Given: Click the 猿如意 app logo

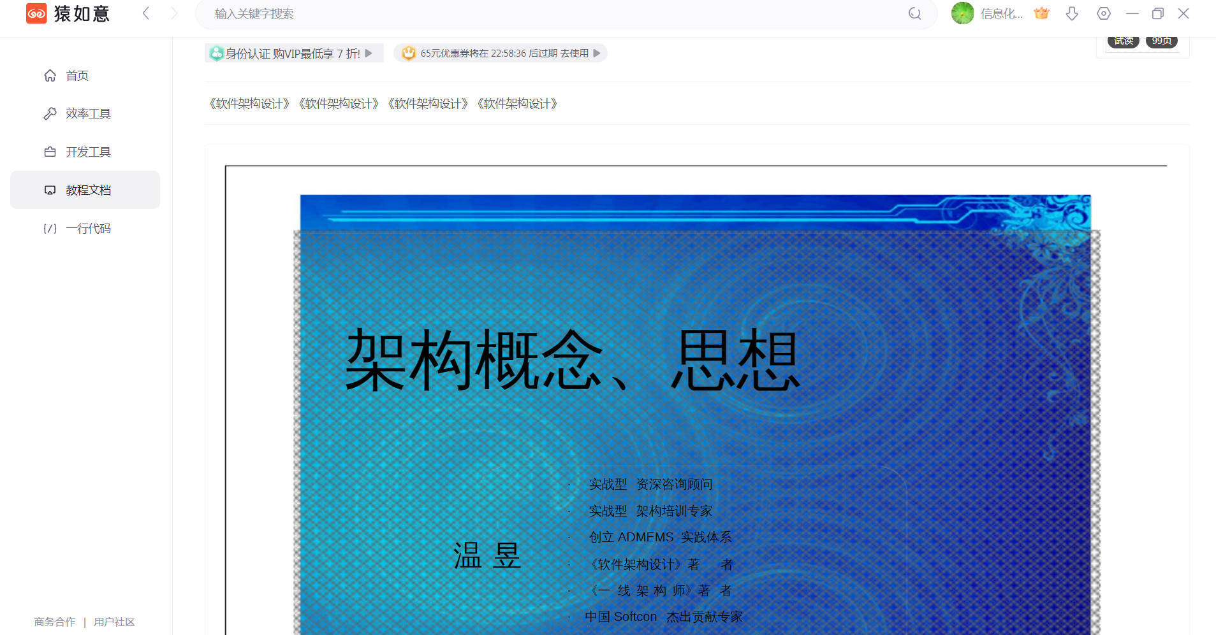Looking at the screenshot, I should tap(68, 13).
